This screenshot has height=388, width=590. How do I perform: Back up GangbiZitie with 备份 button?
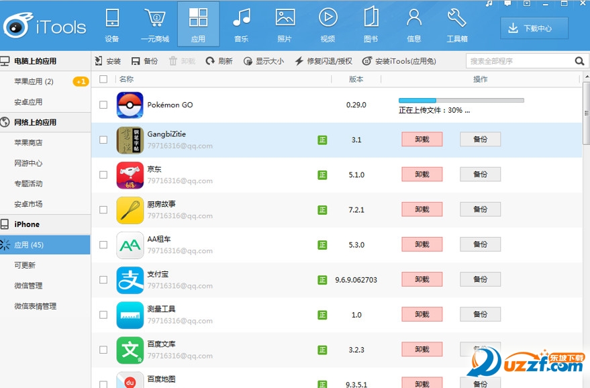pos(481,139)
